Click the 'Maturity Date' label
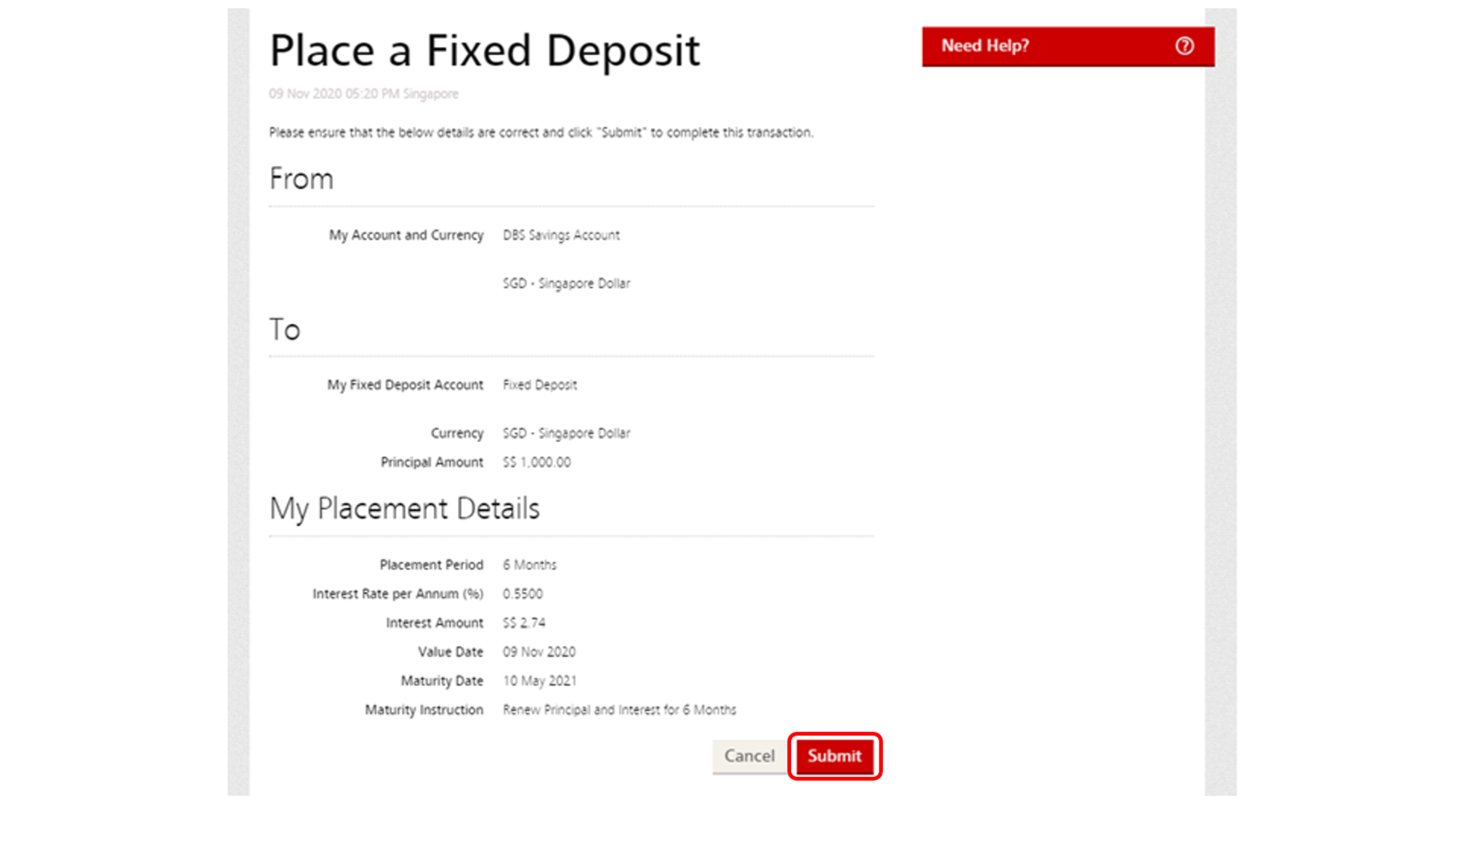Image resolution: width=1475 pixels, height=850 pixels. point(442,681)
